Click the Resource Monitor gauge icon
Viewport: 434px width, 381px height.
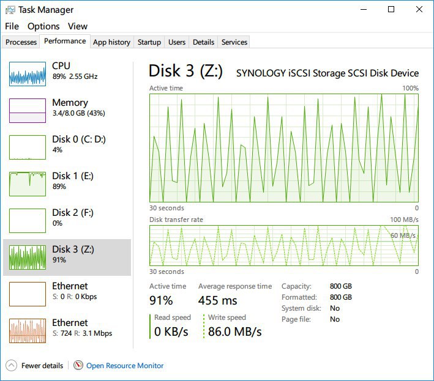tap(78, 366)
